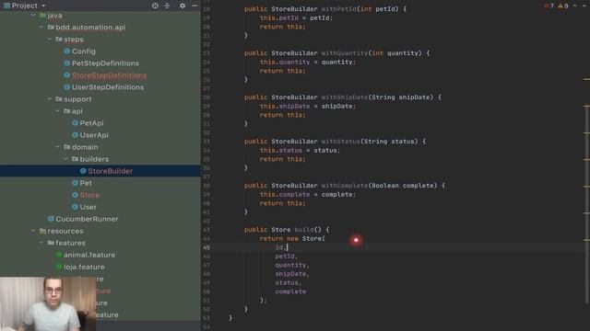Open loja.feature file
The image size is (590, 331).
pyautogui.click(x=84, y=267)
